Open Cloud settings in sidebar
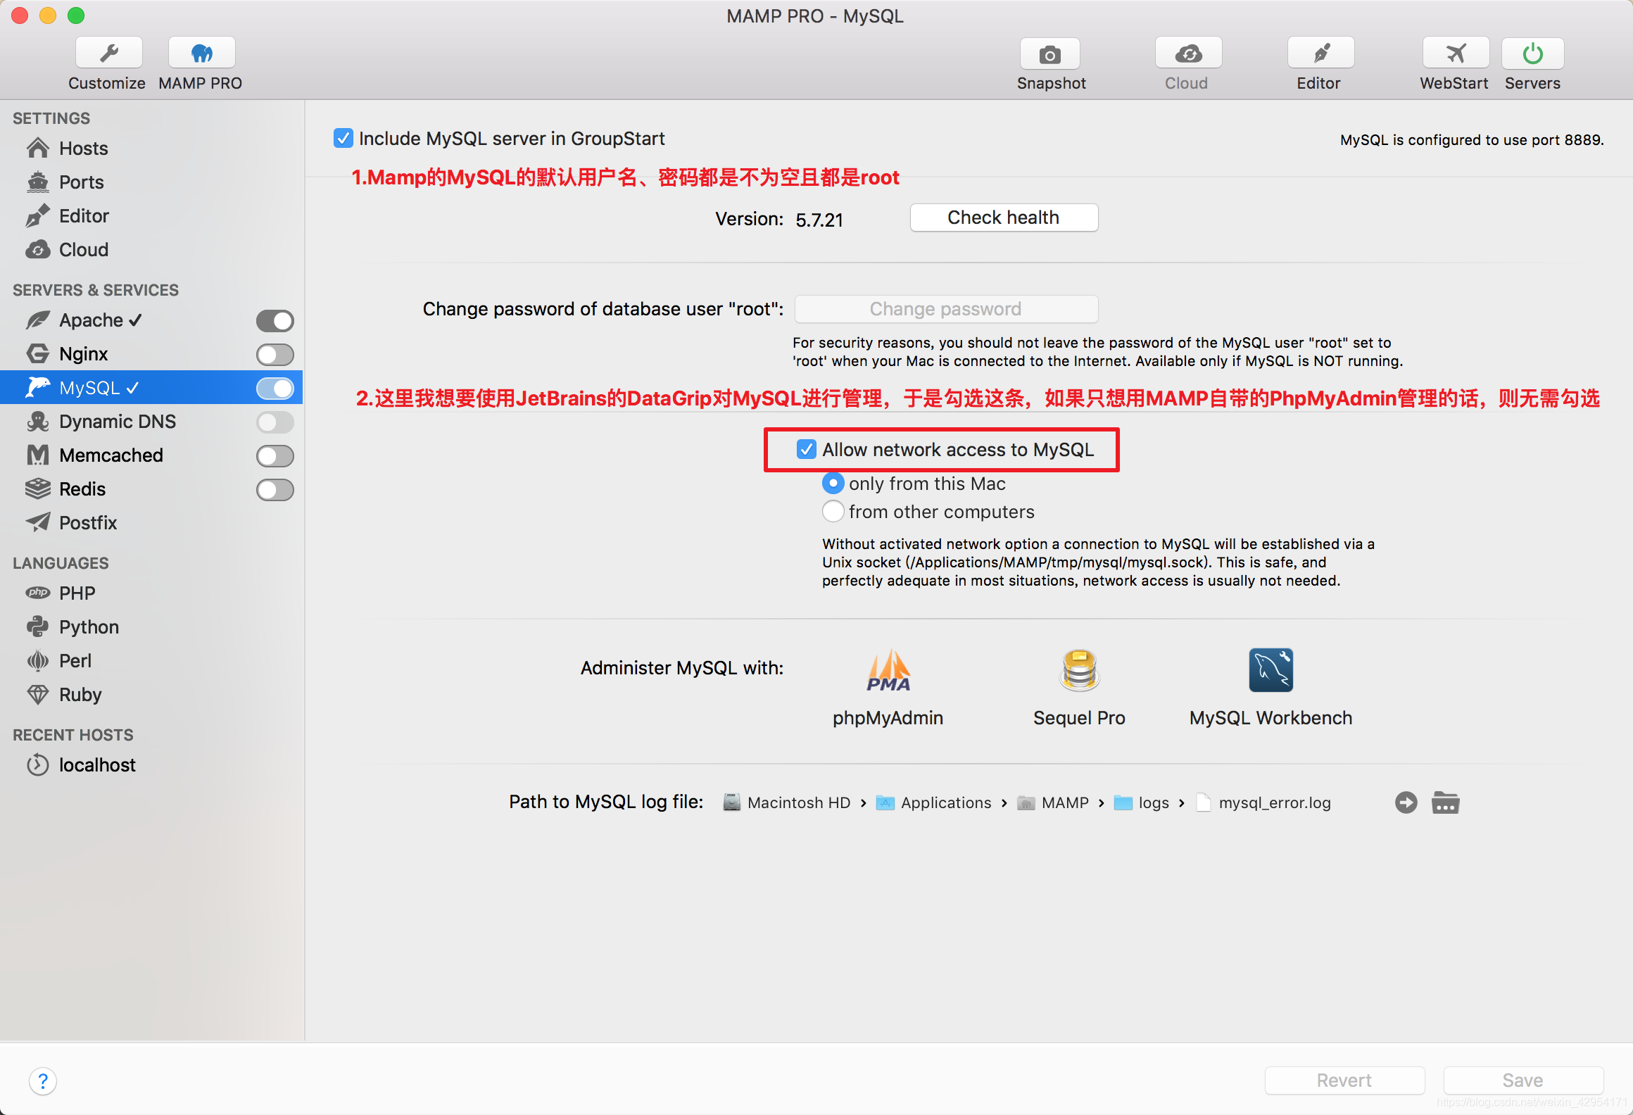This screenshot has height=1115, width=1633. click(x=151, y=250)
